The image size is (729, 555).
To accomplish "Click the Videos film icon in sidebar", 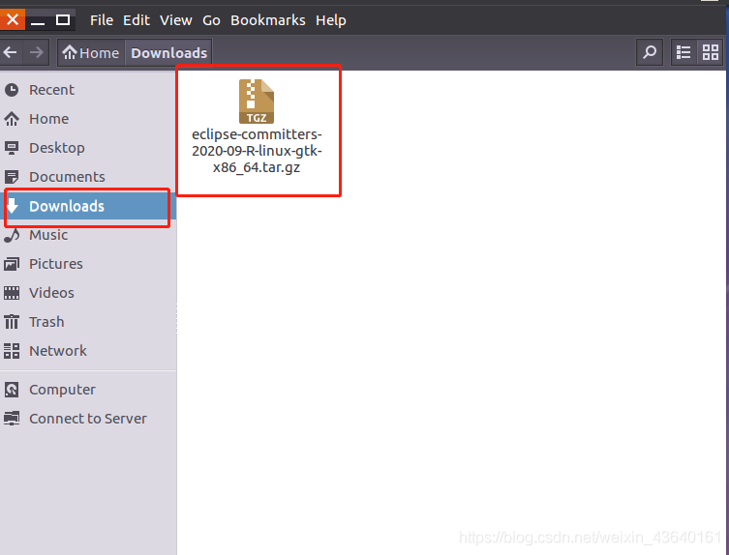I will point(12,293).
